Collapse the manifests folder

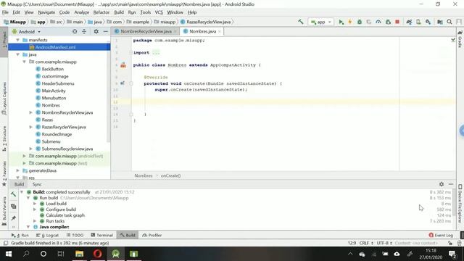pyautogui.click(x=17, y=40)
